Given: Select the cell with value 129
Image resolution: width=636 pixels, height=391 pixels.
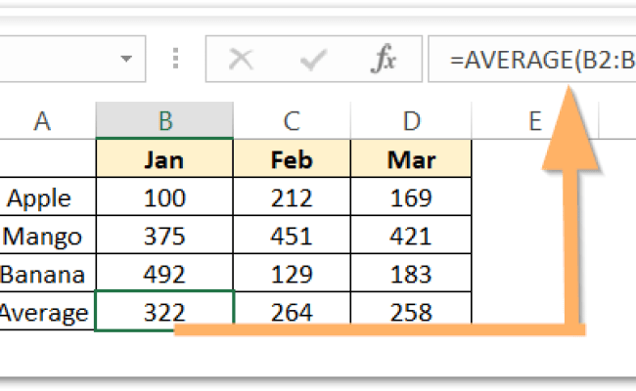Looking at the screenshot, I should coord(292,273).
